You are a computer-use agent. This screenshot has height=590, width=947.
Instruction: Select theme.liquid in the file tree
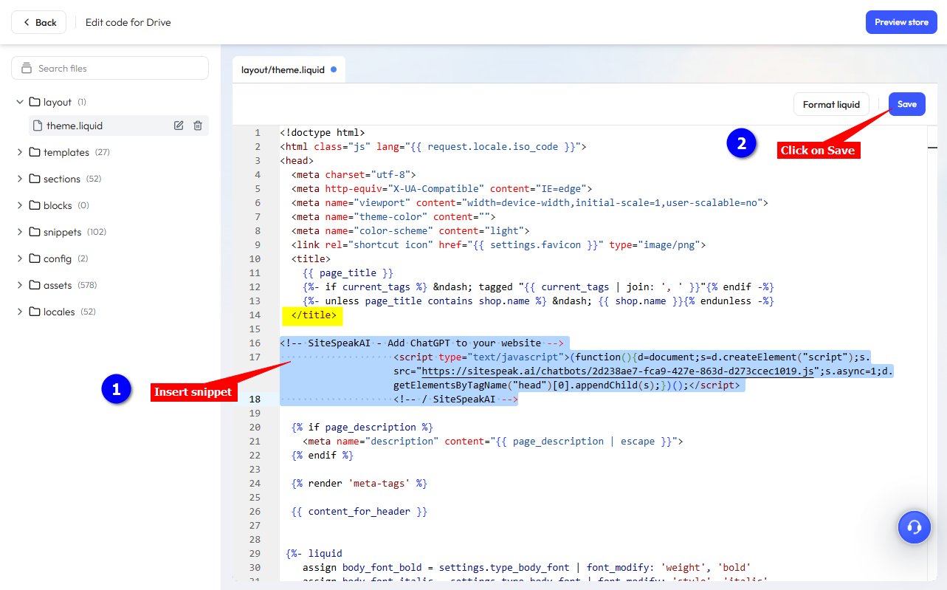[75, 126]
